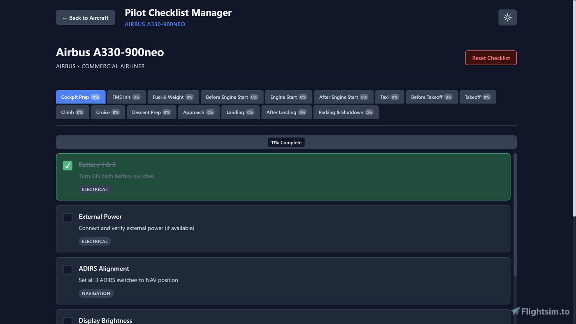Click the green checkmark on Battery 1 & 2
The image size is (576, 324).
click(x=67, y=165)
